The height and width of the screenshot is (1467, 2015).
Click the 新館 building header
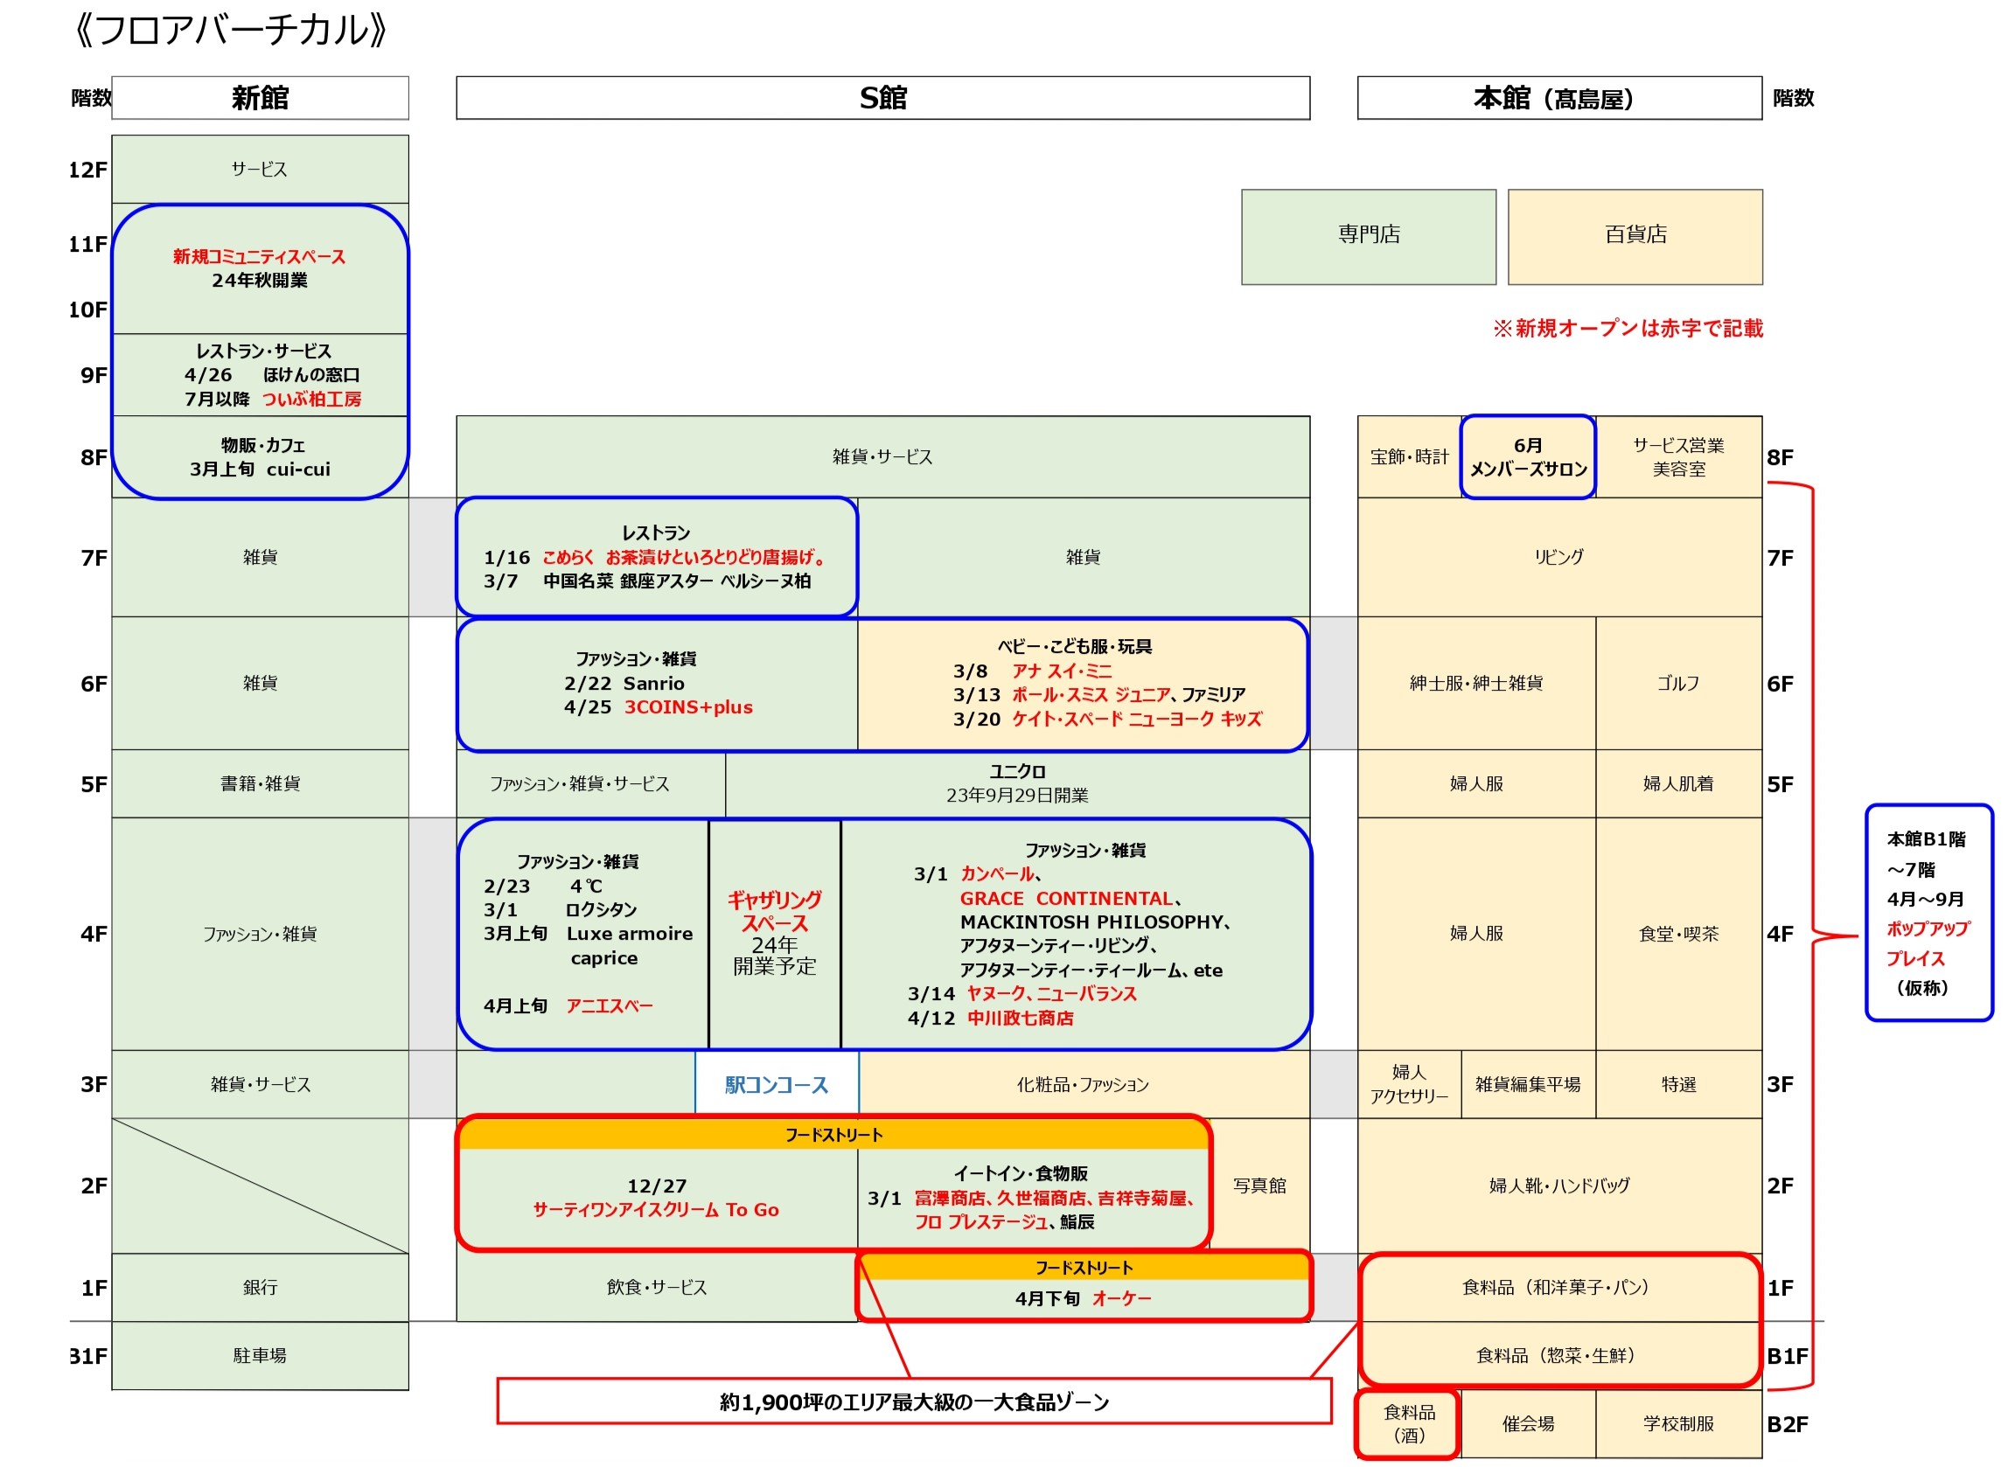point(261,98)
